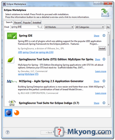
Task: Share the M2Spring entry
Action: [x=96, y=81]
